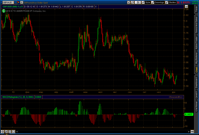Click the date value D: 09.12.10
This screenshot has height=135, width=199.
click(x=29, y=7)
